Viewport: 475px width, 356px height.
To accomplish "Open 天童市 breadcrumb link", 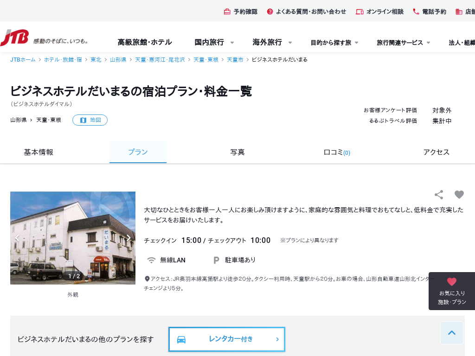I will (235, 60).
